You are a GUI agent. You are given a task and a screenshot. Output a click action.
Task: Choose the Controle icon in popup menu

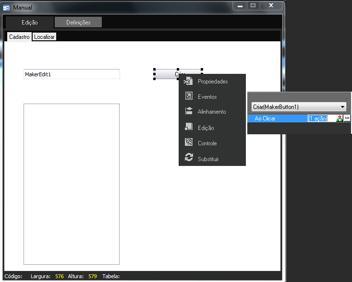click(189, 143)
